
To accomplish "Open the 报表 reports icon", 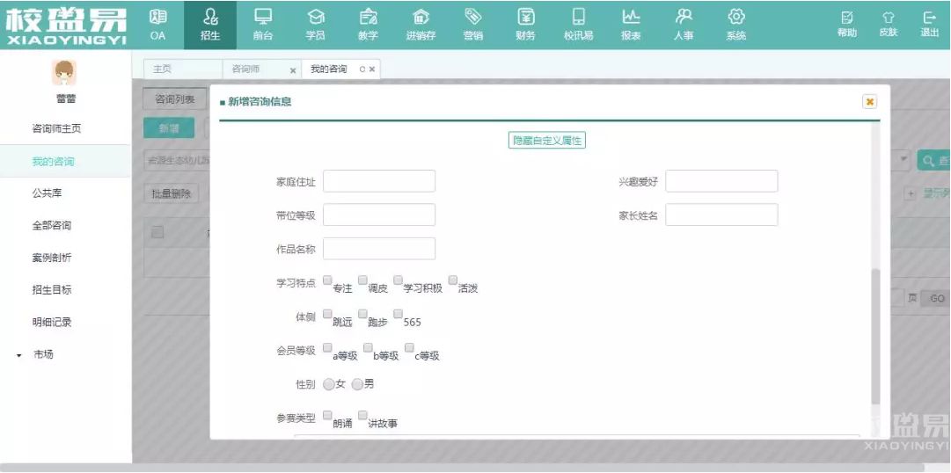I will point(631,17).
